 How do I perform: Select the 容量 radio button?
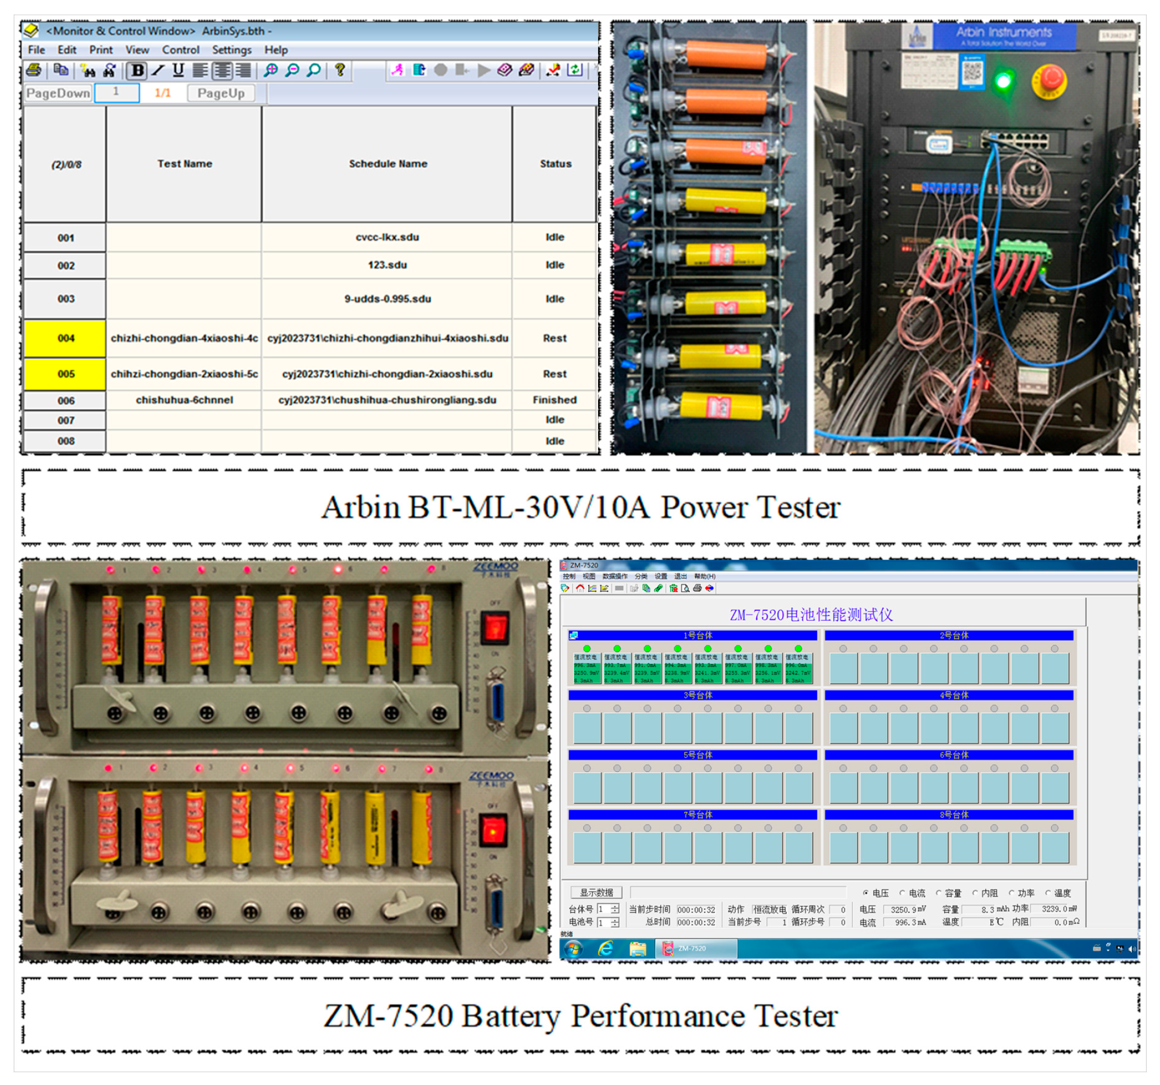tap(938, 893)
